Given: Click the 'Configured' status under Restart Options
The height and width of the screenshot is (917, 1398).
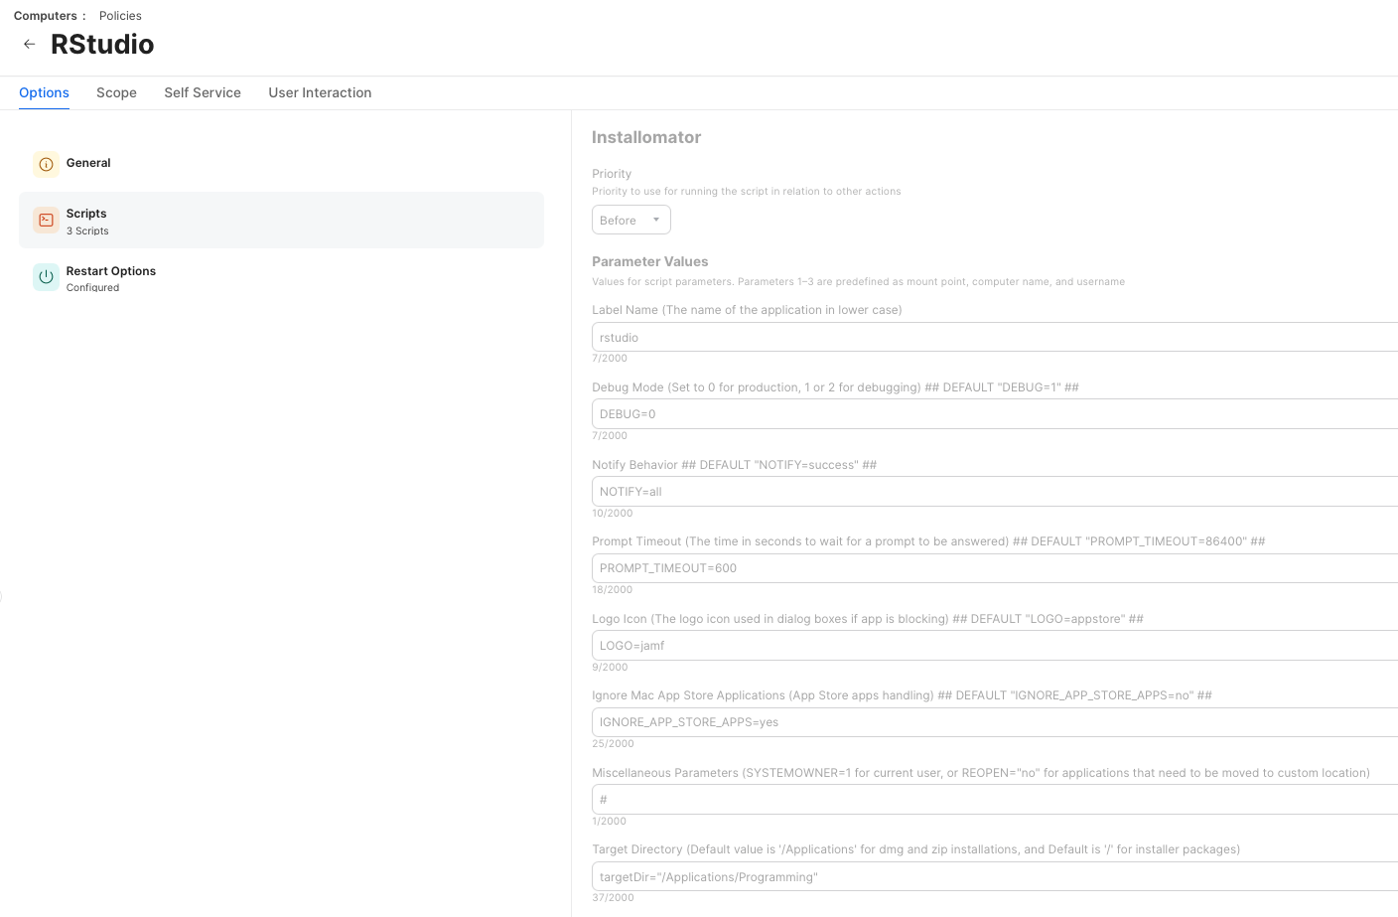Looking at the screenshot, I should coord(92,287).
